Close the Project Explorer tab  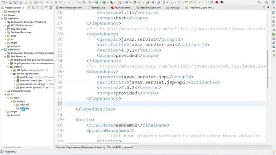[23, 8]
